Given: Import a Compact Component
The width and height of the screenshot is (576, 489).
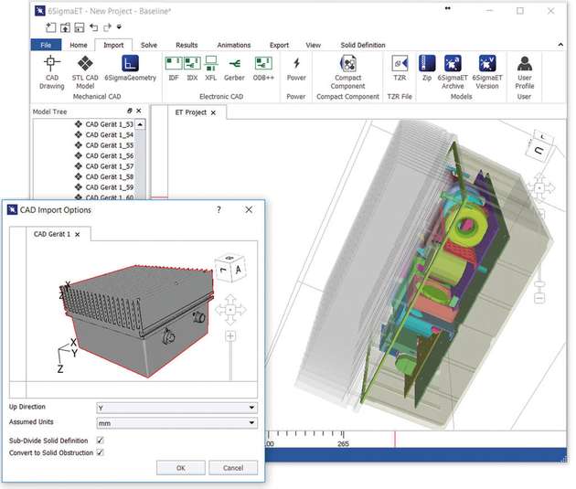Looking at the screenshot, I should tap(347, 72).
